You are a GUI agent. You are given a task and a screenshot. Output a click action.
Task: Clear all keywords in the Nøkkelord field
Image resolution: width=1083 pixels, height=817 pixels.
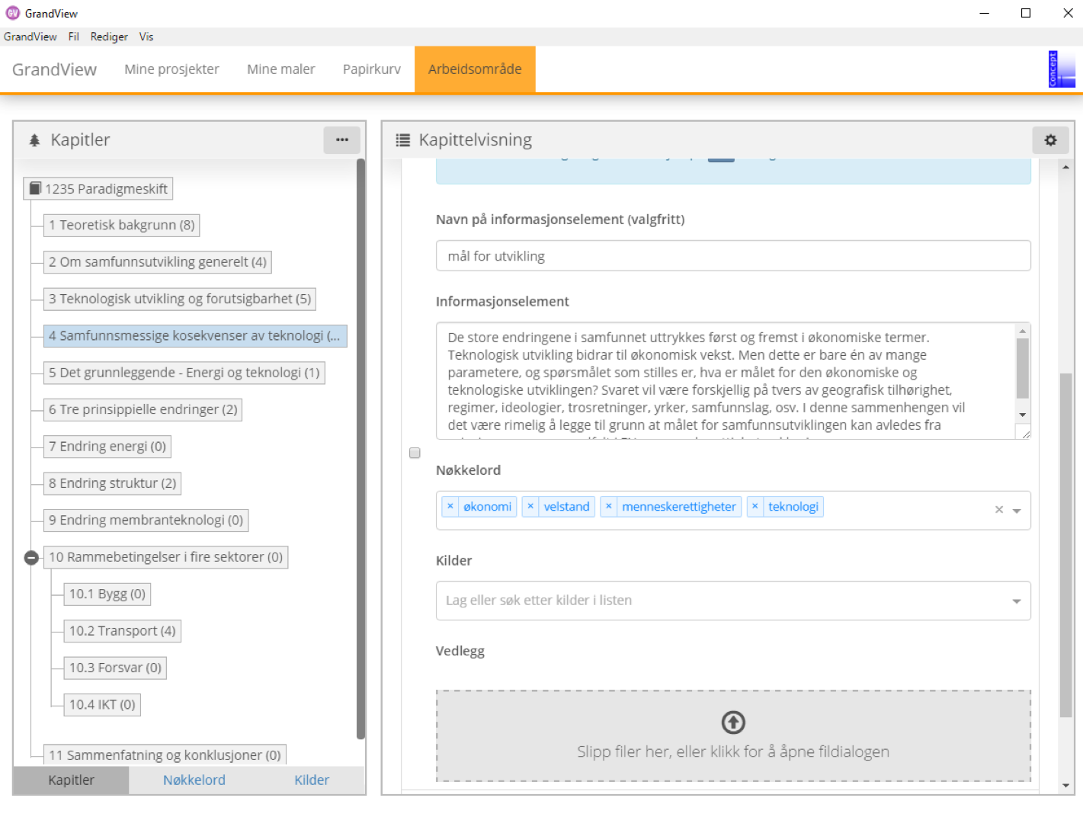point(998,510)
